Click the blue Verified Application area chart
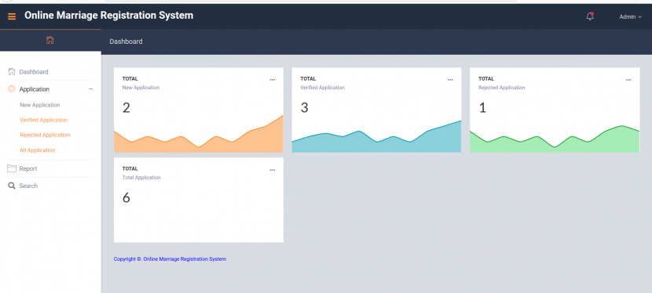Image resolution: width=652 pixels, height=293 pixels. [x=376, y=136]
